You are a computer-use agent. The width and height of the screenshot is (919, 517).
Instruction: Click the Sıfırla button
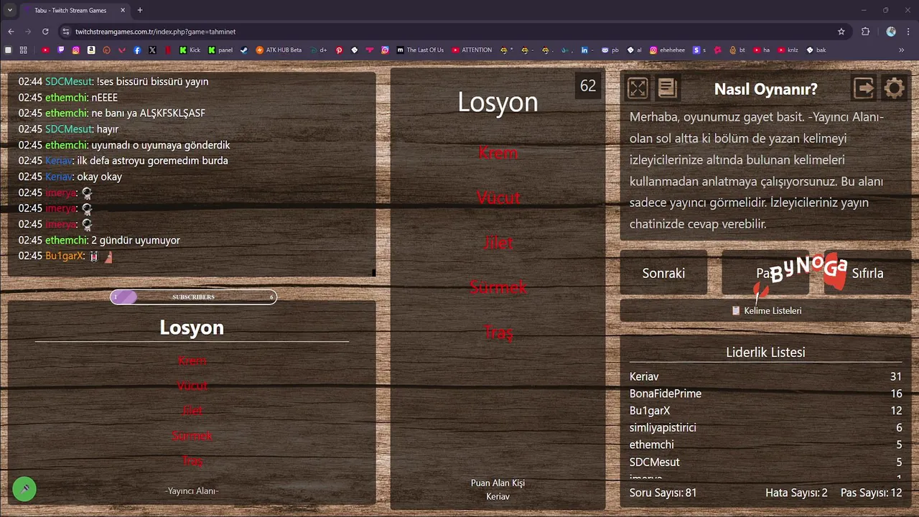click(x=867, y=273)
